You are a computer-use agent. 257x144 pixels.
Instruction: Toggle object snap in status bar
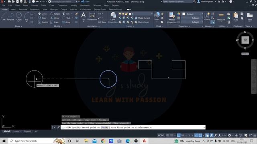(200, 135)
